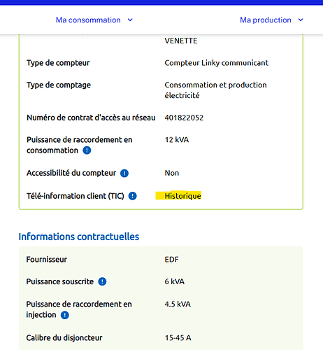Screen dimensions: 323x350
Task: Select the EDF fournisseur value
Action: [x=171, y=260]
